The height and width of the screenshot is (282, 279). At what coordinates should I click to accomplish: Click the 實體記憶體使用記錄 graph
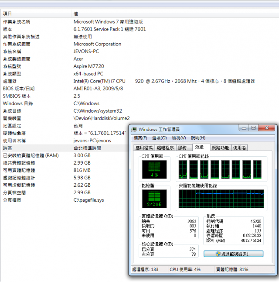221,199
